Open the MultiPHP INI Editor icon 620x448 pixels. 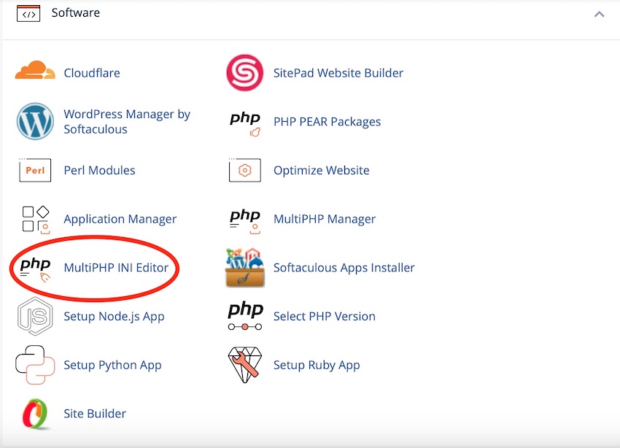[x=36, y=270]
